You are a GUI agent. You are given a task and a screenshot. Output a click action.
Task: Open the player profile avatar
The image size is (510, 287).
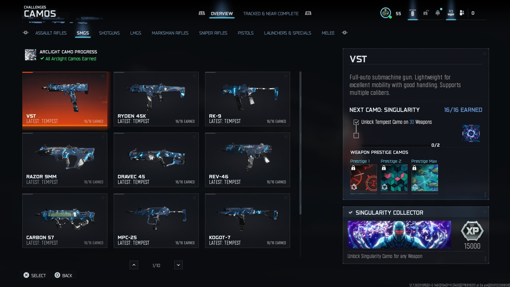(386, 13)
